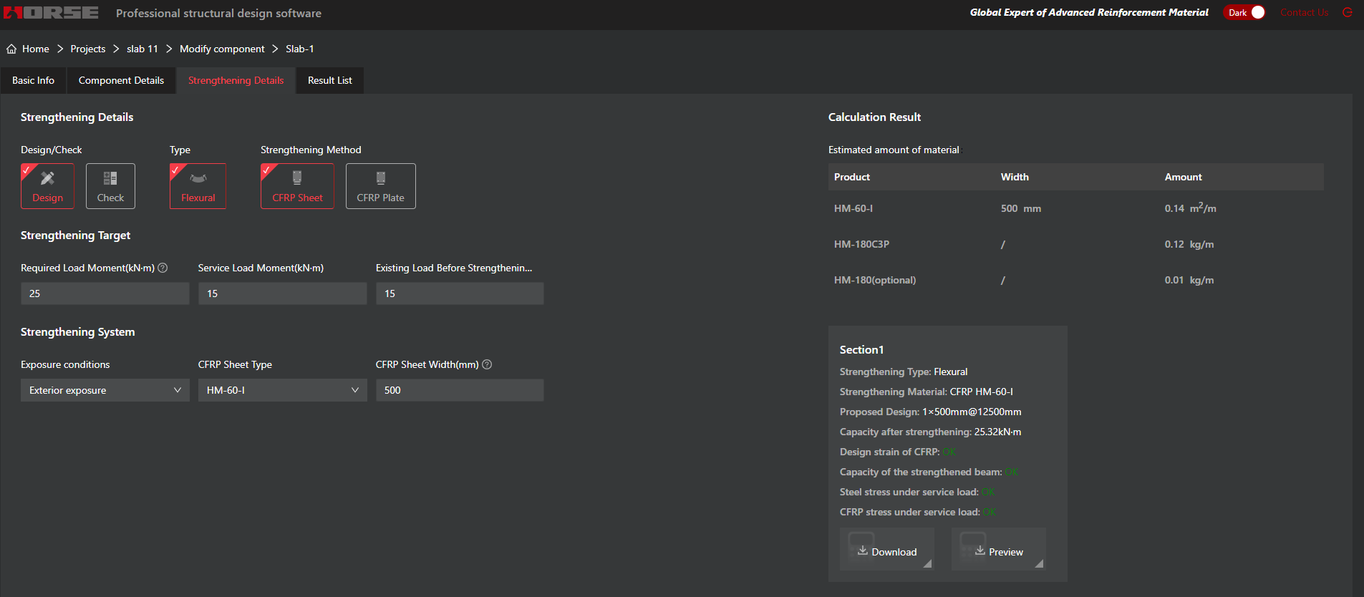Expand the CFRP Sheet Type dropdown
This screenshot has width=1364, height=597.
pos(282,390)
